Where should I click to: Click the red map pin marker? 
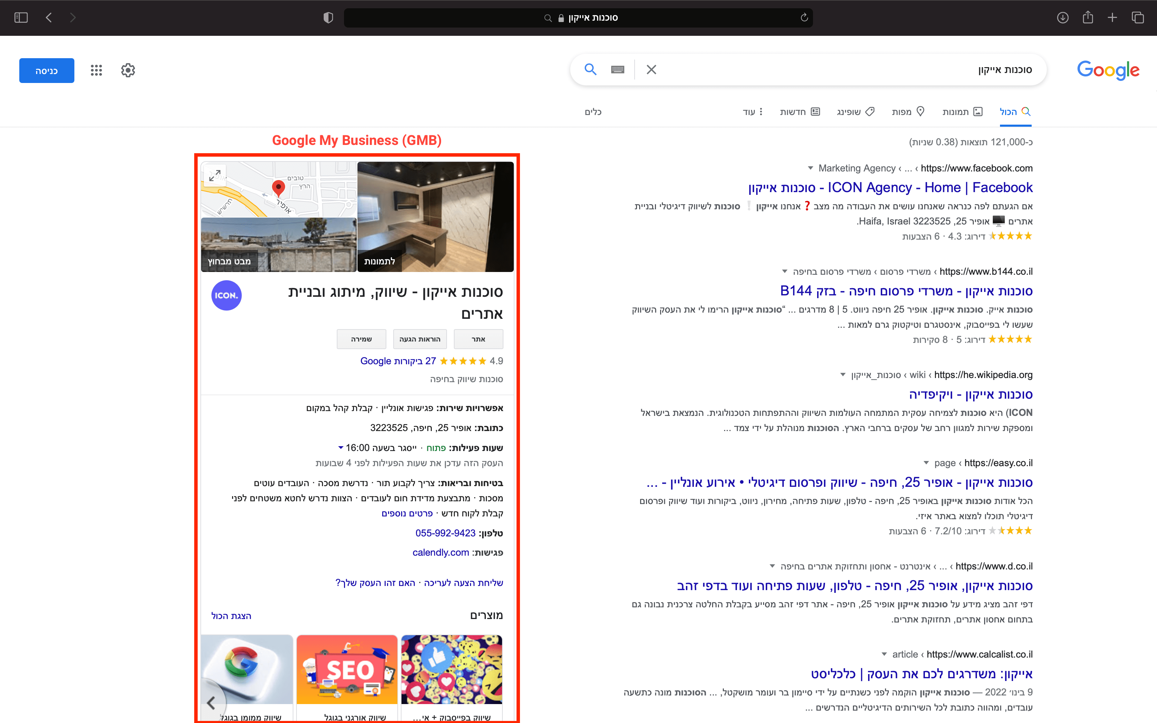pyautogui.click(x=278, y=188)
